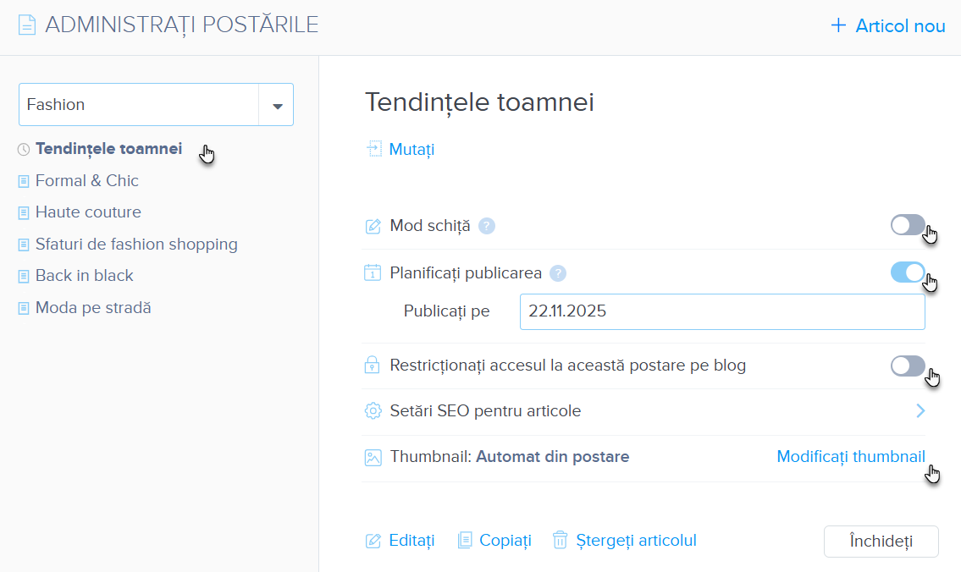Click the pencil Editați icon
Screen dimensions: 961x572
373,541
